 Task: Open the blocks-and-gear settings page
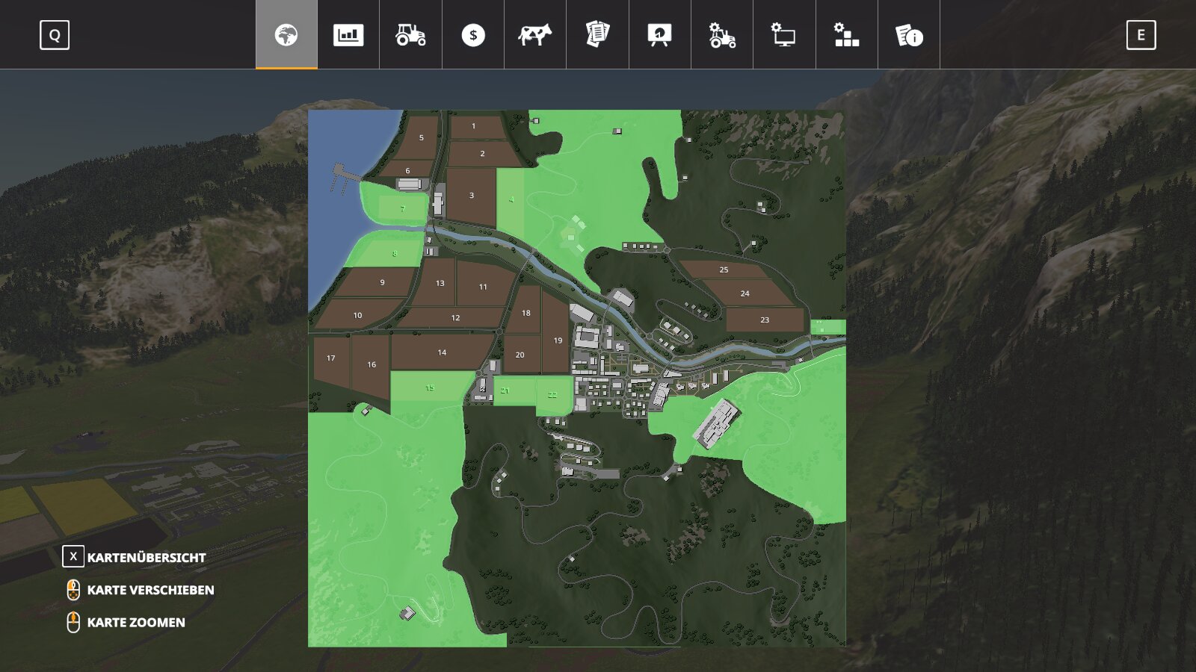point(846,35)
